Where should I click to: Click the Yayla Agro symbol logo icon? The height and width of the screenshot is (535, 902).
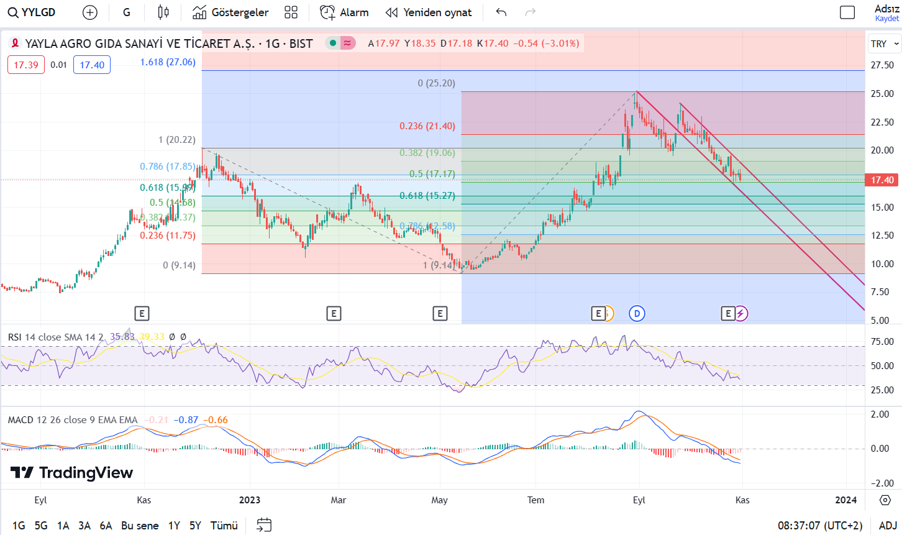click(15, 43)
